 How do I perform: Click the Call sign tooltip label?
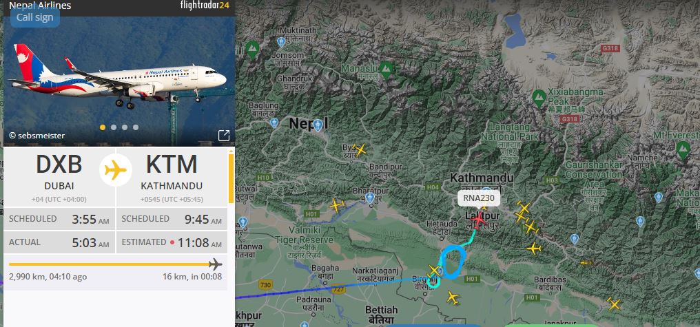[35, 17]
